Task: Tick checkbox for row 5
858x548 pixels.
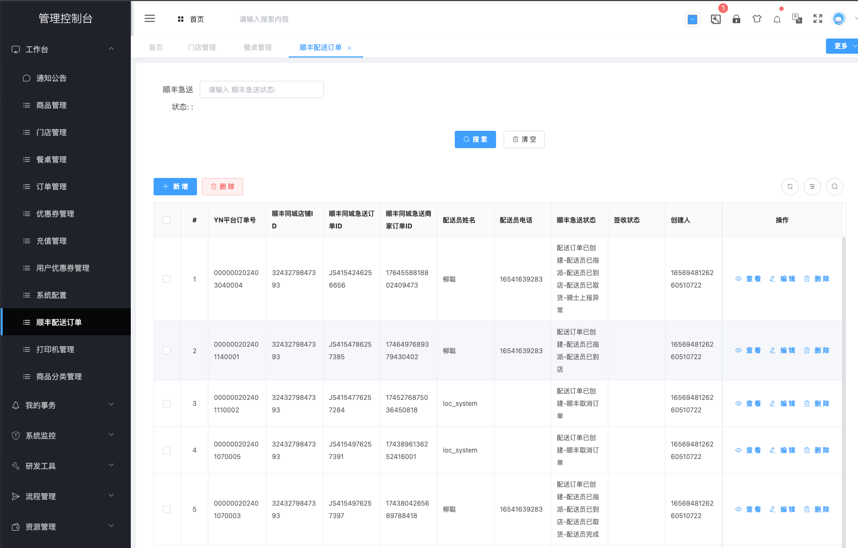Action: 167,509
